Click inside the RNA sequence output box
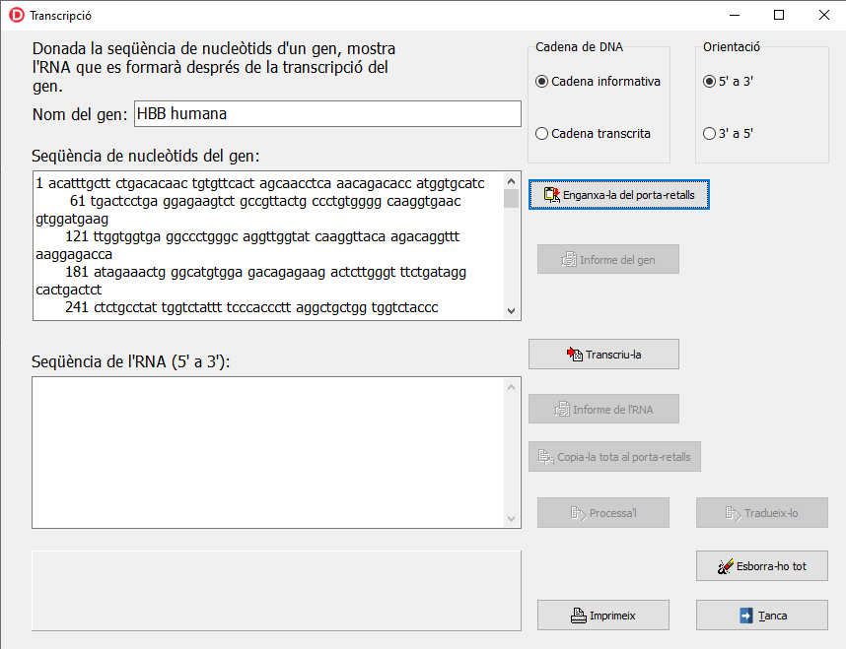The height and width of the screenshot is (649, 846). click(x=268, y=452)
